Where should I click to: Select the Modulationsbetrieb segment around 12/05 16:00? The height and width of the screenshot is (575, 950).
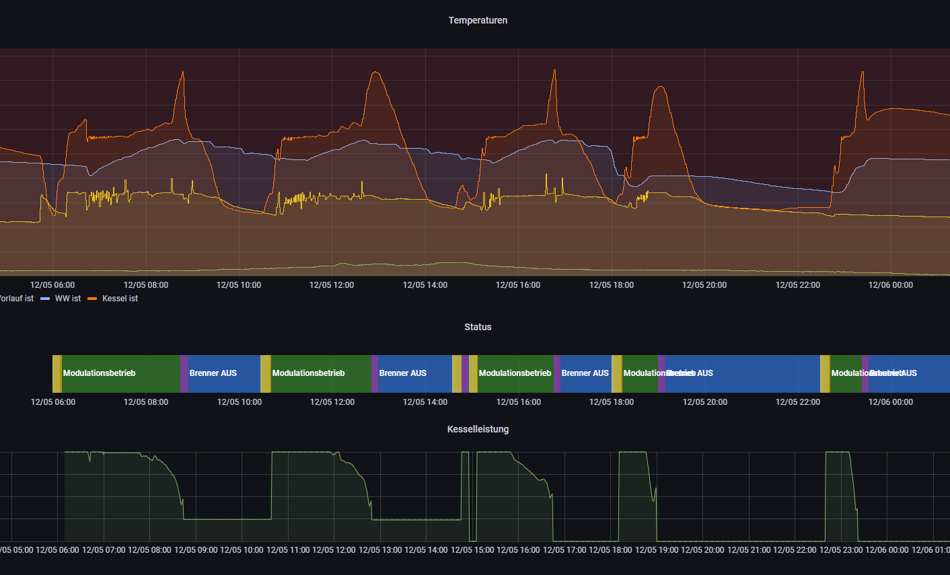[515, 373]
